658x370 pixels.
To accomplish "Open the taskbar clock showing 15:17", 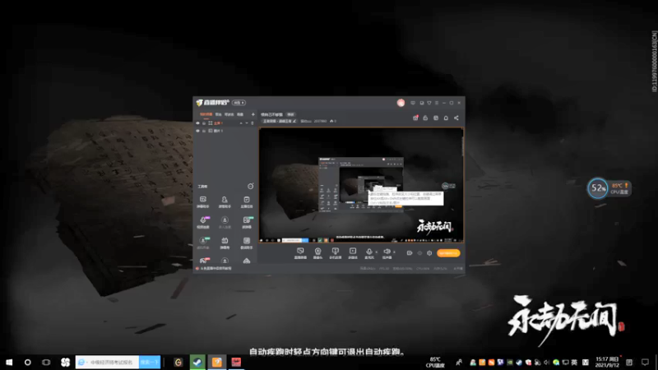I will click(607, 362).
